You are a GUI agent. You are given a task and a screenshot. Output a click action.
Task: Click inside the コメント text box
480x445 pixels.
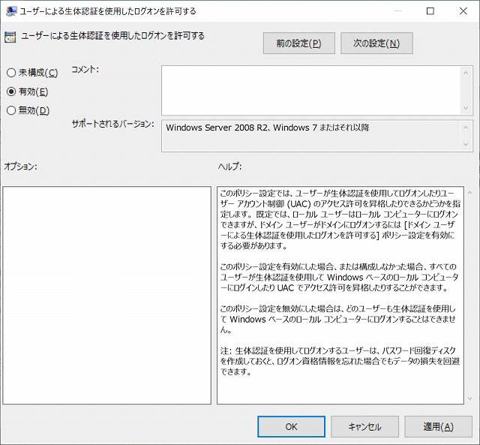(310, 90)
